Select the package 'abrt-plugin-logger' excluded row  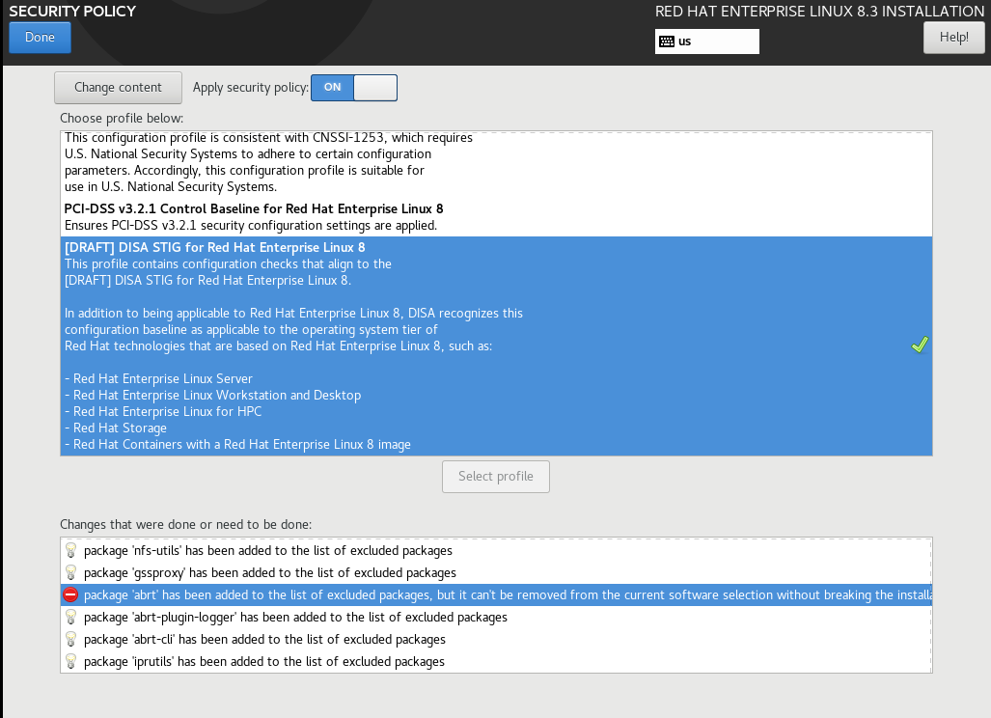pos(496,617)
